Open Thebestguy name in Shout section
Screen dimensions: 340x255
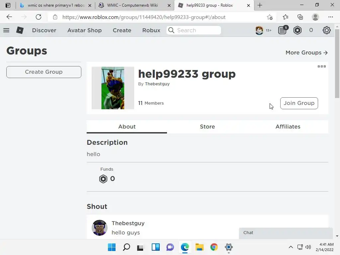[x=128, y=223]
